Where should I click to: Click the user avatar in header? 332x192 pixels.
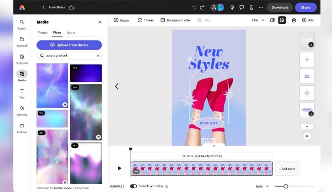(x=221, y=8)
